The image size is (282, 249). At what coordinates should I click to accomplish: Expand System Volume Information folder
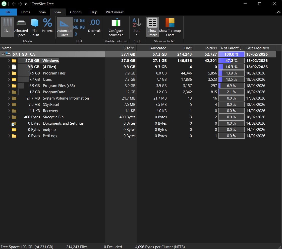(9, 98)
